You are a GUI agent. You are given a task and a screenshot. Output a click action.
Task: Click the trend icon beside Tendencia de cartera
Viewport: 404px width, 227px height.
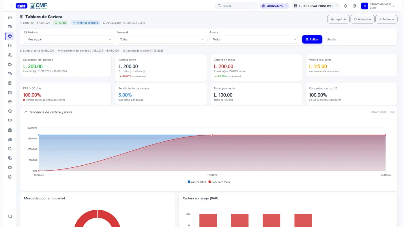click(26, 112)
